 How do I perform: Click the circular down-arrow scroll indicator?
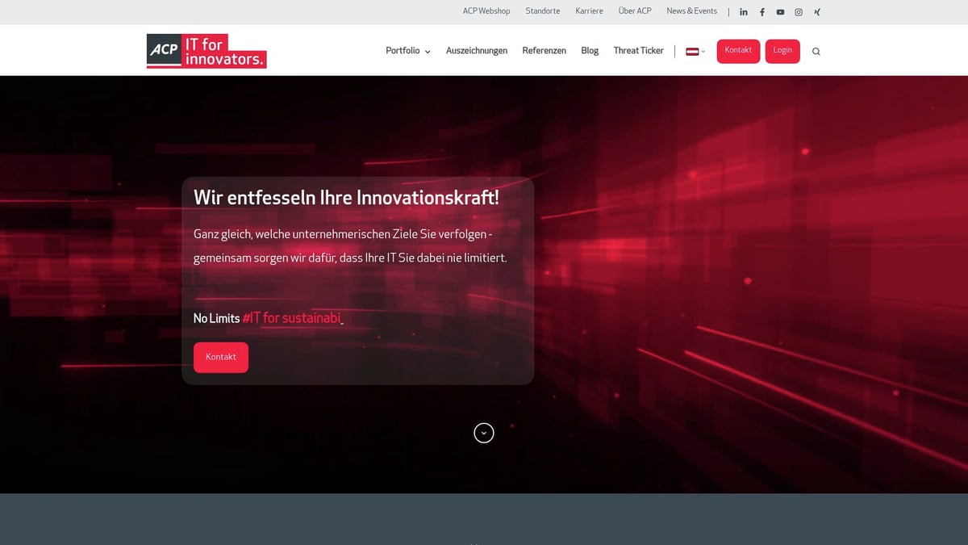[x=484, y=433]
